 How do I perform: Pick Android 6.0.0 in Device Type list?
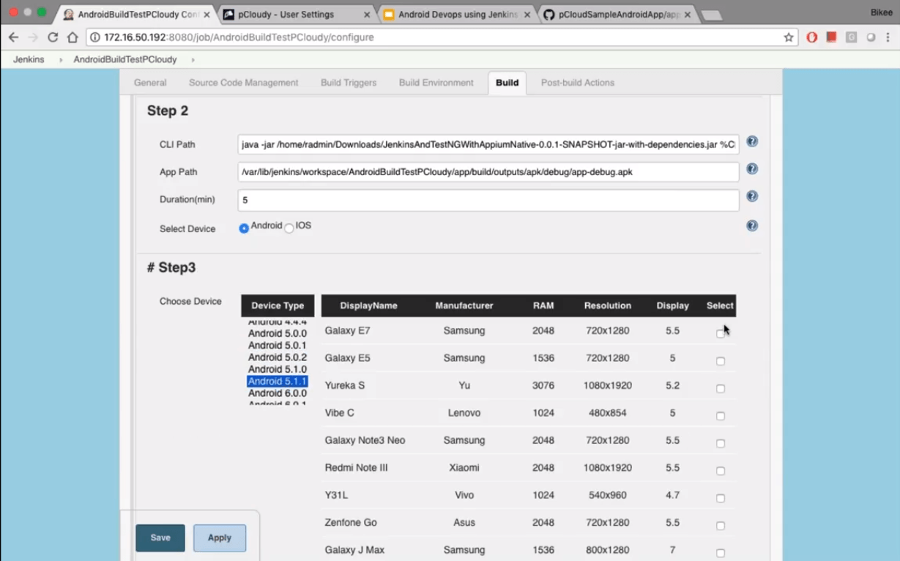[278, 393]
